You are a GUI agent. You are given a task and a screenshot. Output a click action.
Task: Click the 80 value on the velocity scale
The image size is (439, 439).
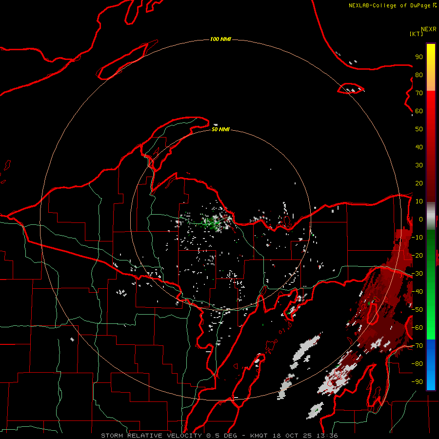[419, 75]
